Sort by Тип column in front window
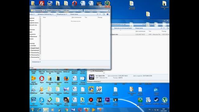The image size is (199, 112). click(x=86, y=17)
